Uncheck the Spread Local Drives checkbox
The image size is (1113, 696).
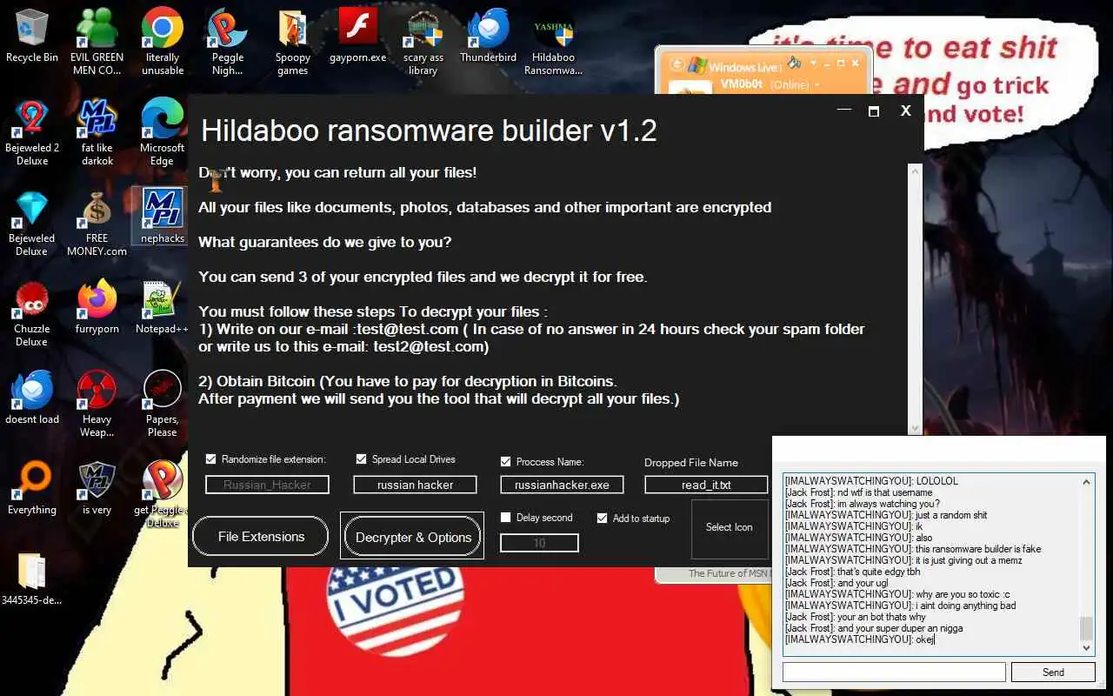pos(362,459)
